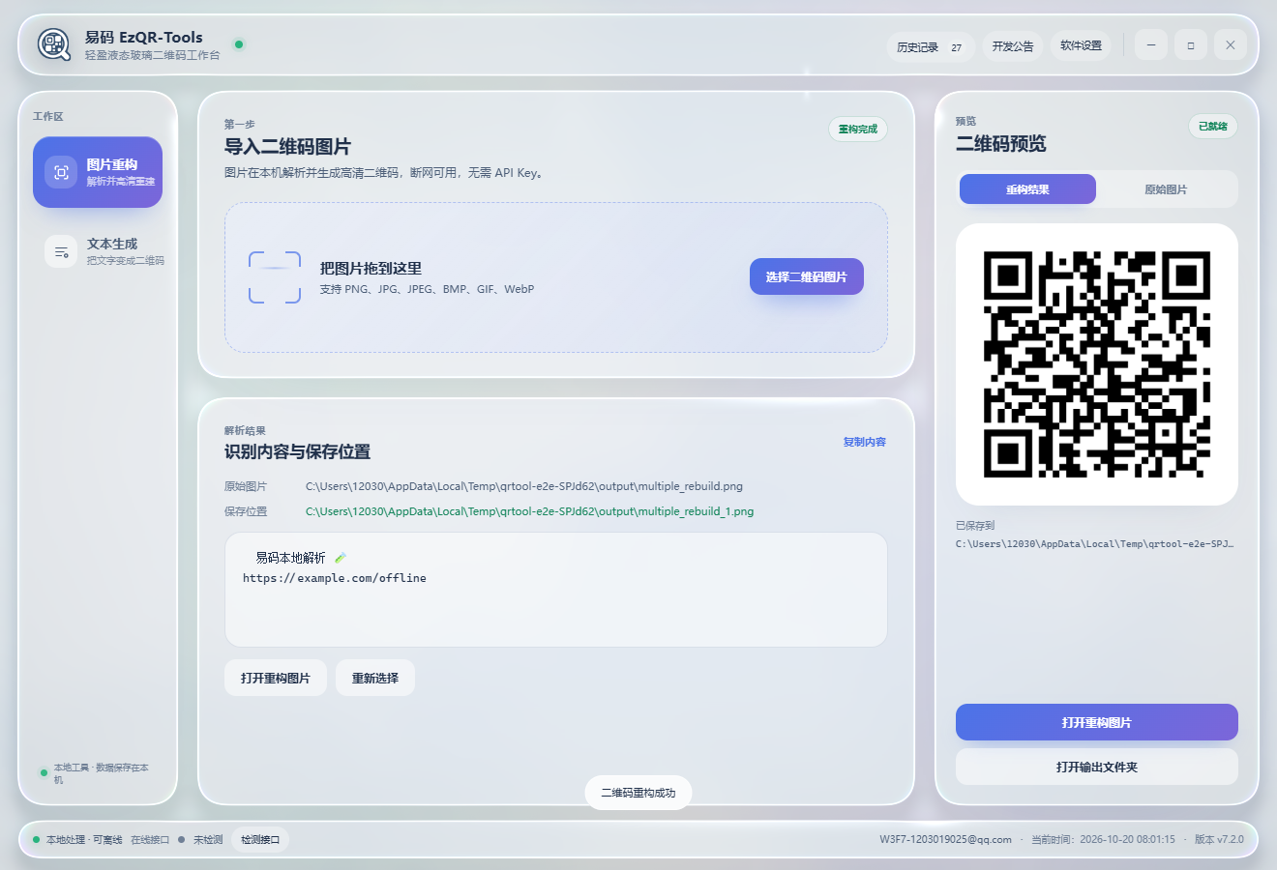Click the pencil icon beside 易码本地解析

(341, 558)
